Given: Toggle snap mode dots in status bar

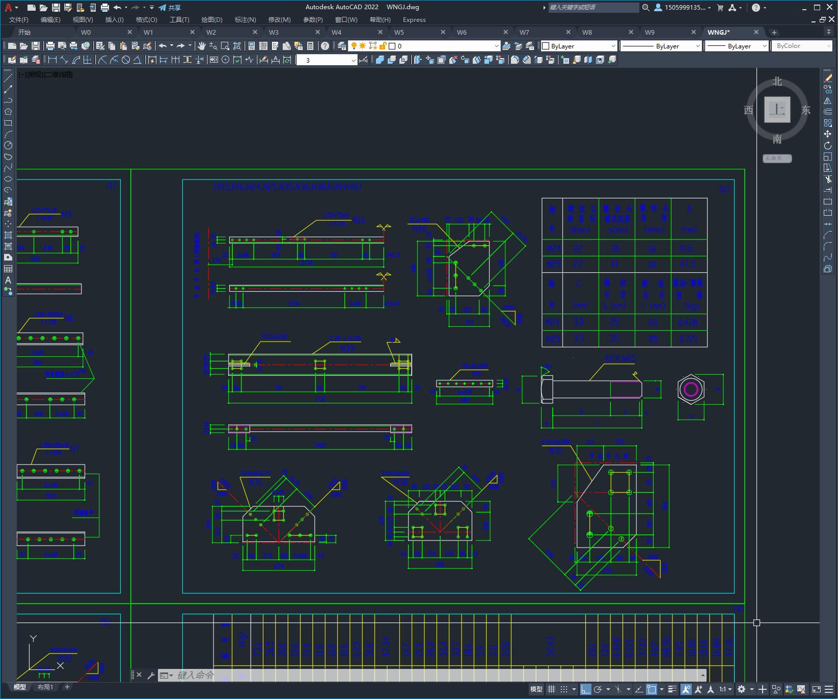Looking at the screenshot, I should pos(563,689).
